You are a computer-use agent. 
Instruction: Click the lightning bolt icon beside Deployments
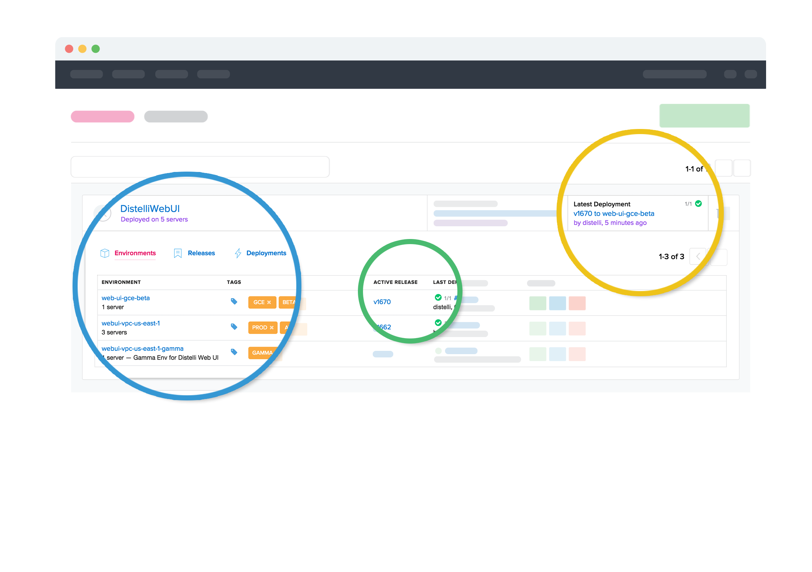(x=238, y=253)
